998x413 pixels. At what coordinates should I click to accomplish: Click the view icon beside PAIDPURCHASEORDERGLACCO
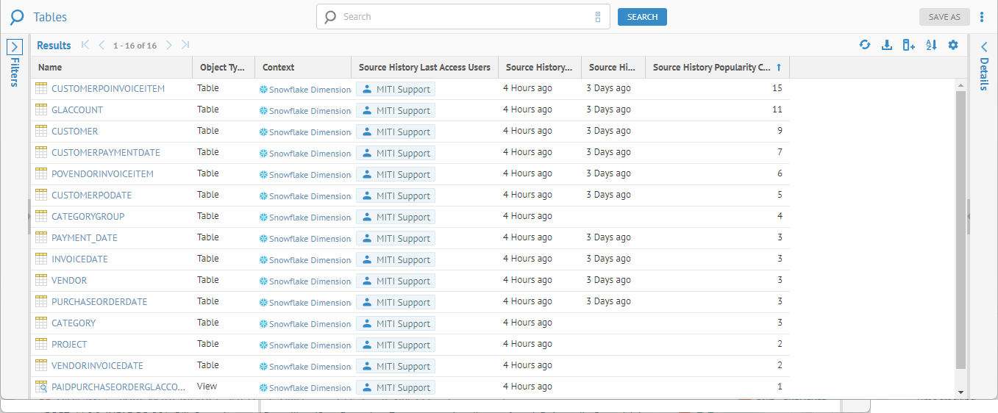pos(41,387)
